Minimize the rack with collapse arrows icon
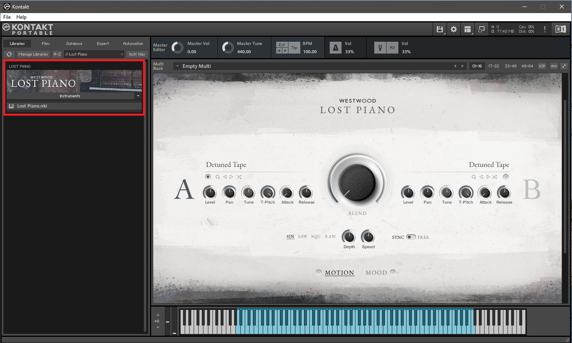 (x=564, y=66)
